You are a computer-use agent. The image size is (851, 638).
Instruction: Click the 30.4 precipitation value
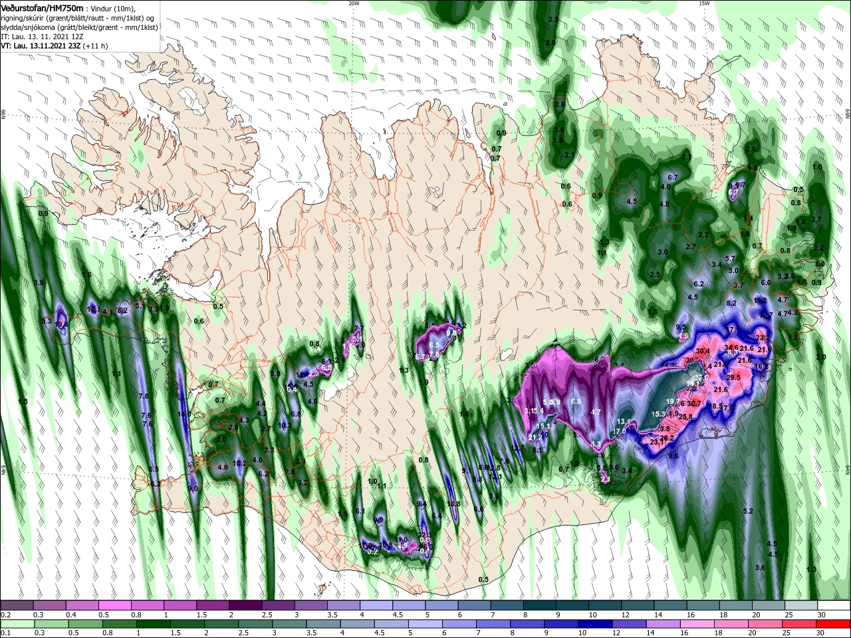coord(703,351)
